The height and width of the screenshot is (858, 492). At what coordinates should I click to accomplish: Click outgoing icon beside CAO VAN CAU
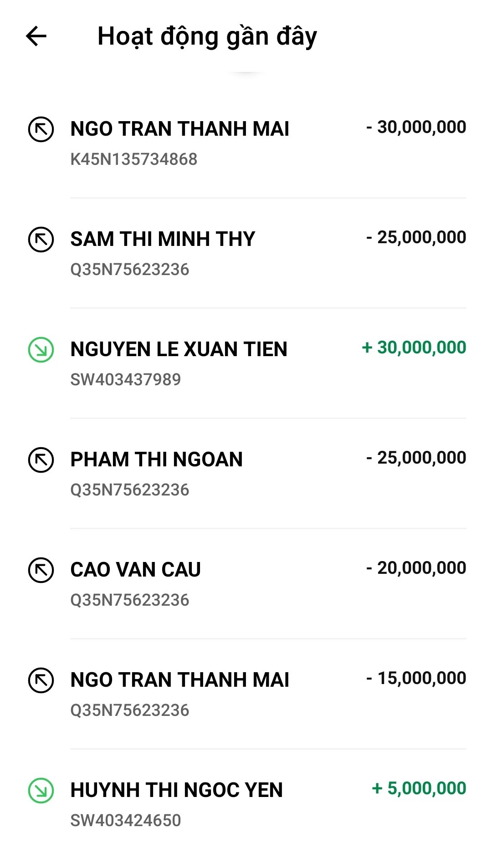(x=41, y=570)
